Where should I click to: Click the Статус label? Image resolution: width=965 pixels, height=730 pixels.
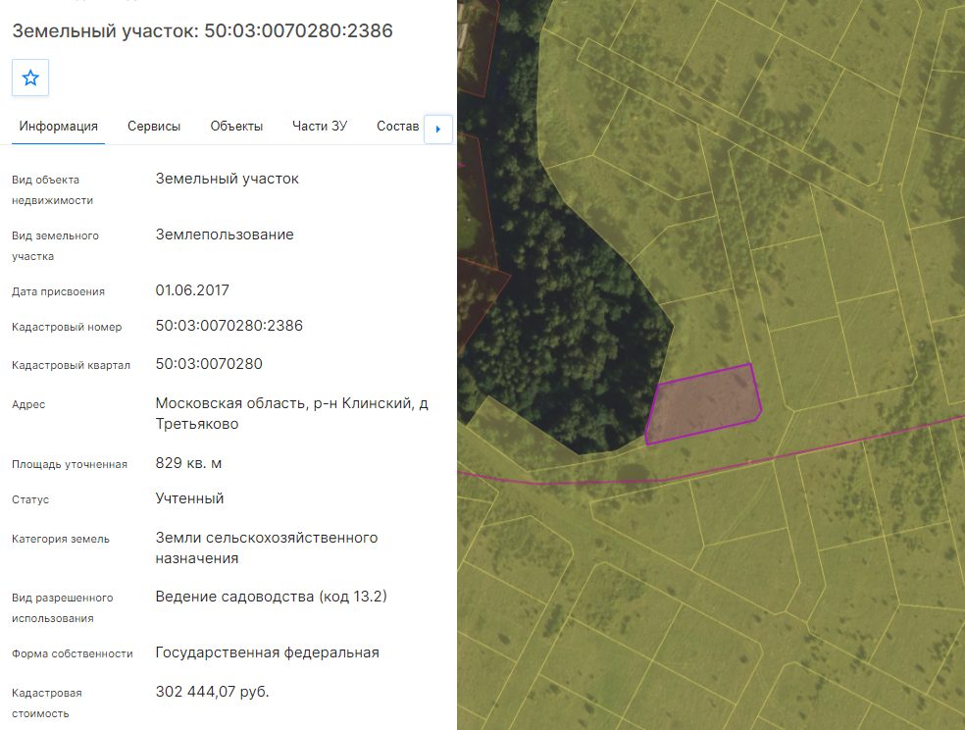point(30,499)
